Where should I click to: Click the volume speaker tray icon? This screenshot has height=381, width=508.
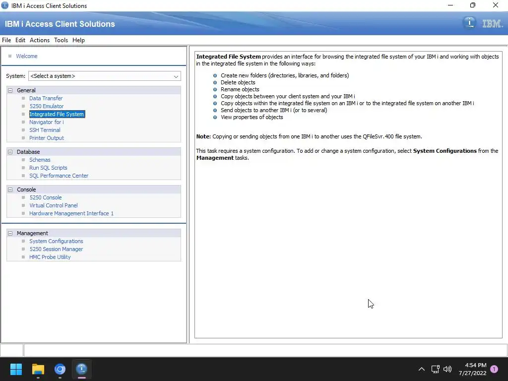pos(447,369)
